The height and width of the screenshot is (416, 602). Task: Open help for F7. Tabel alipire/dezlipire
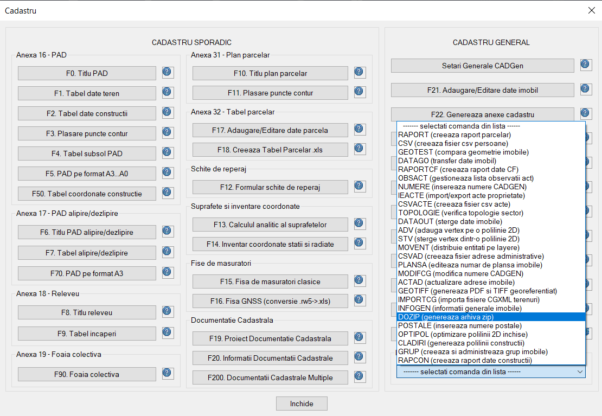(168, 252)
